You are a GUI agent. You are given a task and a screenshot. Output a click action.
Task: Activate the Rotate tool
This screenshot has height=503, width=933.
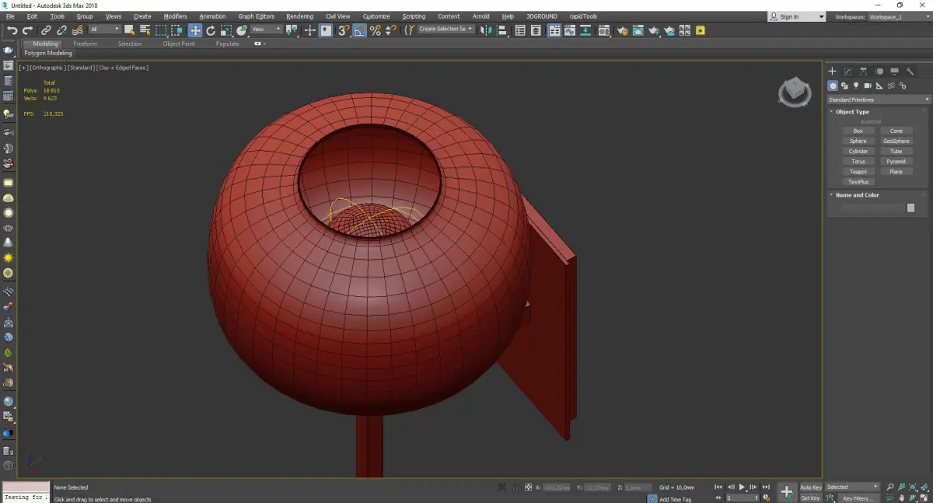[x=211, y=30]
